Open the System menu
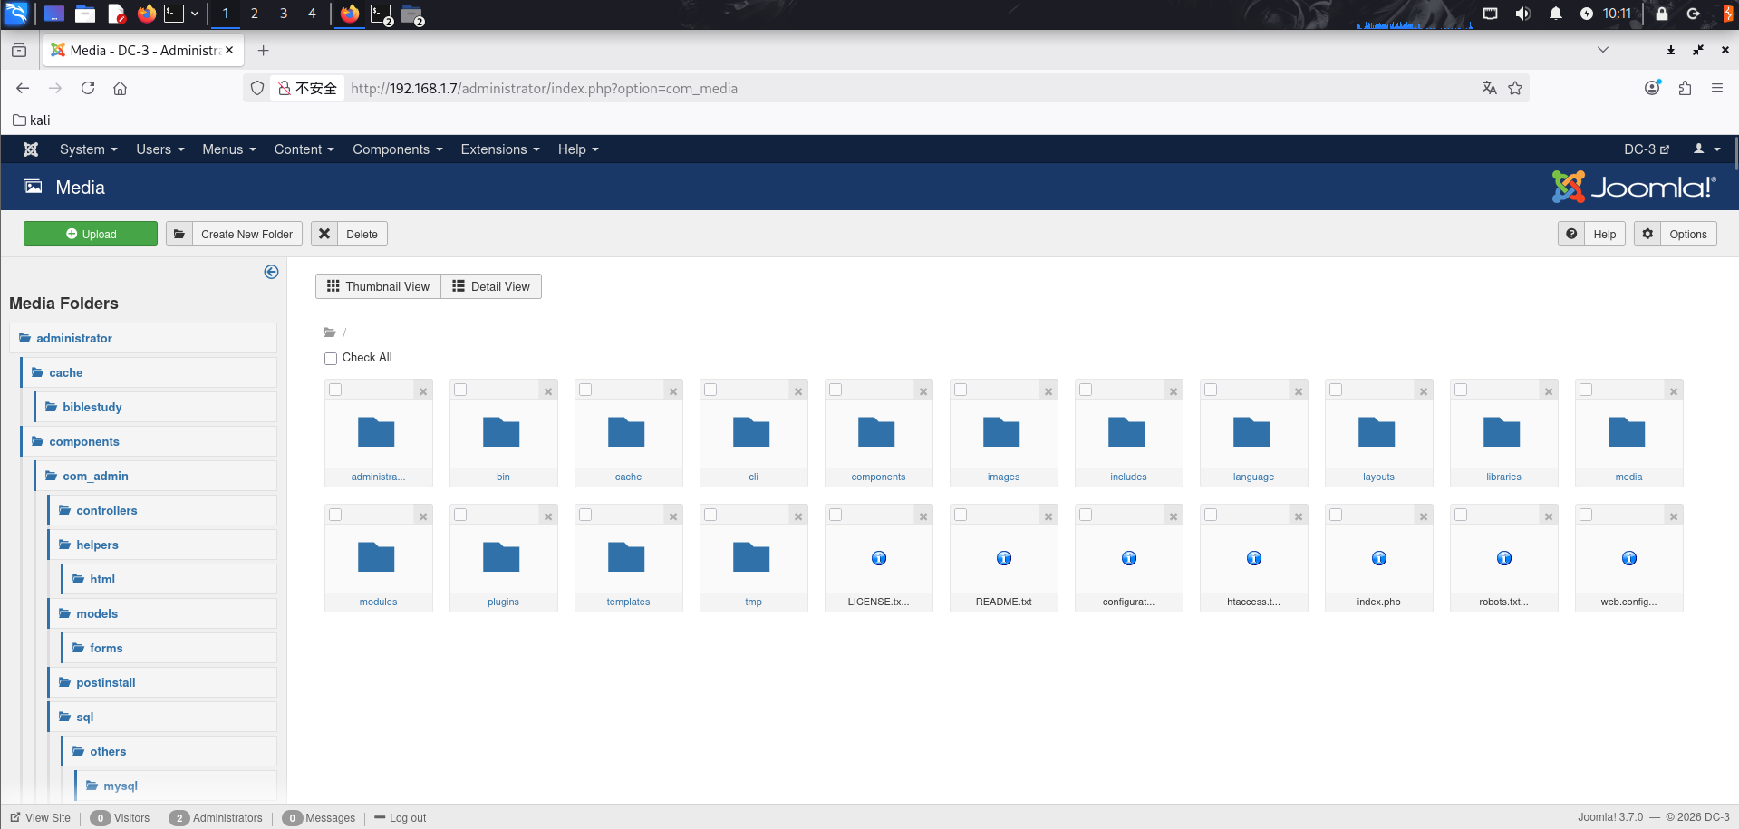The image size is (1739, 829). [88, 149]
